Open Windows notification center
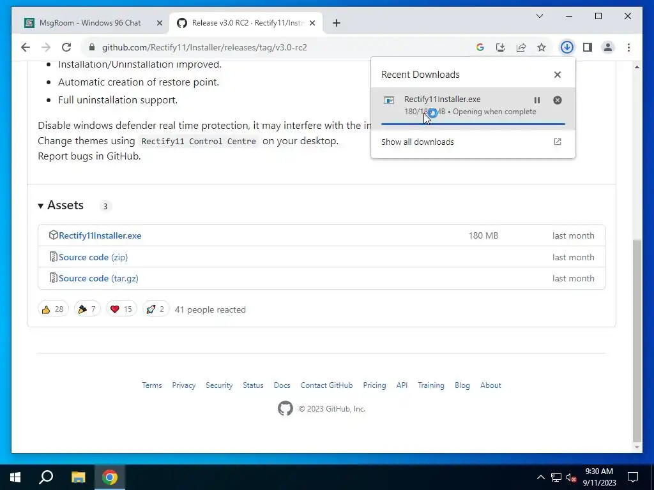The height and width of the screenshot is (490, 654). coord(633,477)
